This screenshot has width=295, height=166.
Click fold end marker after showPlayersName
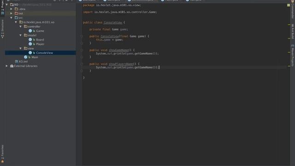(82, 71)
